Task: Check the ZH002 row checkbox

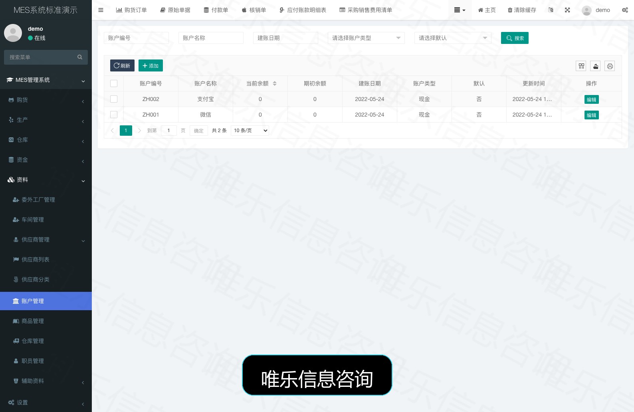Action: [114, 99]
